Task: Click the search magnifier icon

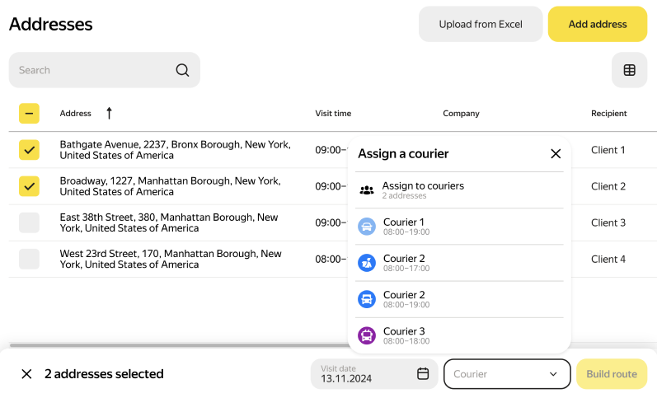Action: click(x=182, y=70)
